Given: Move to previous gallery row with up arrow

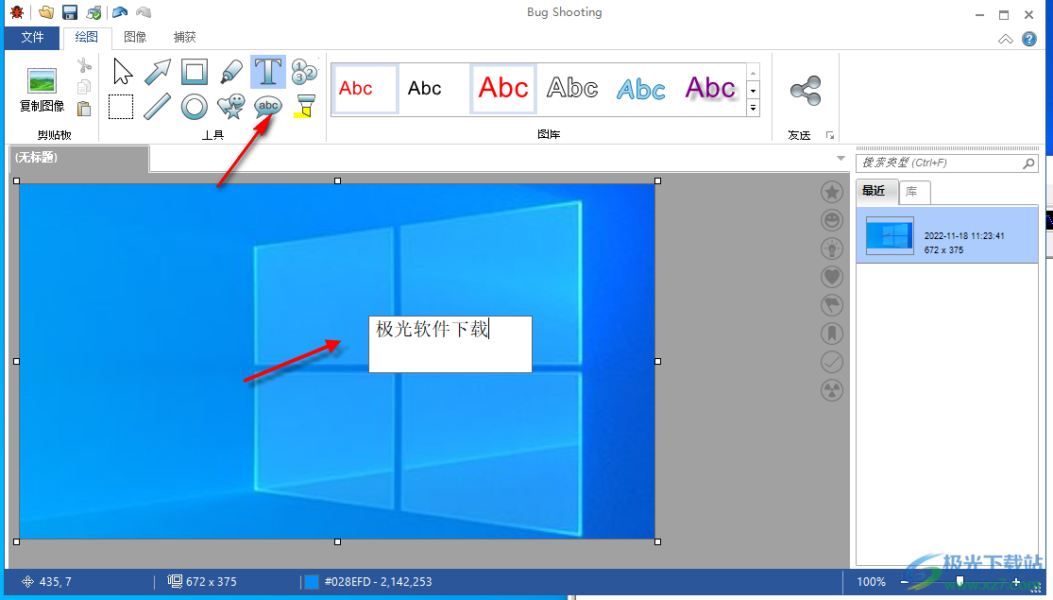Looking at the screenshot, I should coord(753,72).
